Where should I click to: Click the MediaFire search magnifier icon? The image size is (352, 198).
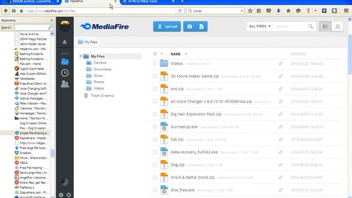[311, 26]
